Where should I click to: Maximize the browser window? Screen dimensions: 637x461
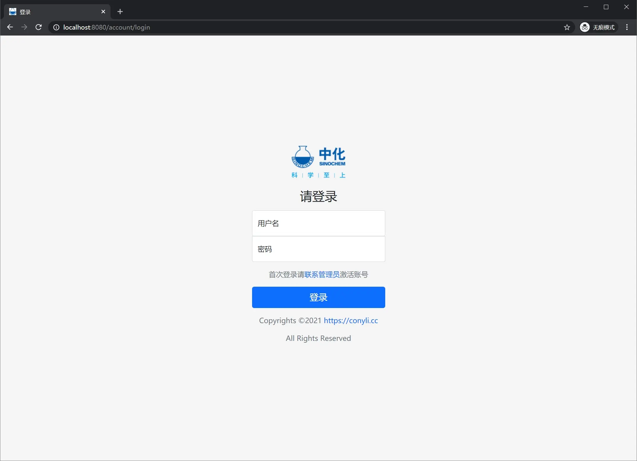point(606,7)
